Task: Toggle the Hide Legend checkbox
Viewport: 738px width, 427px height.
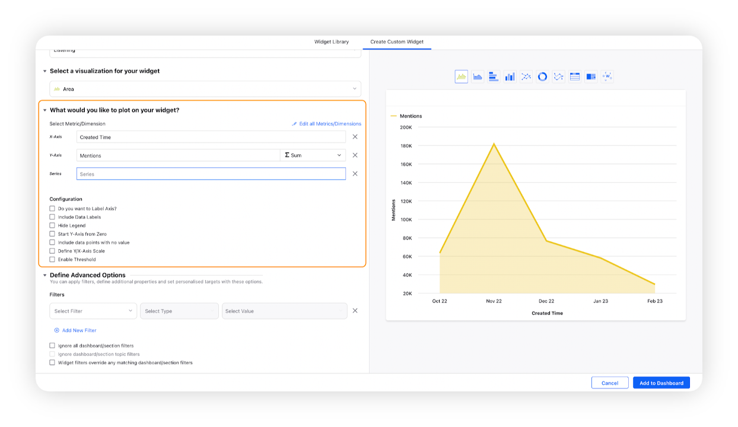Action: coord(52,225)
